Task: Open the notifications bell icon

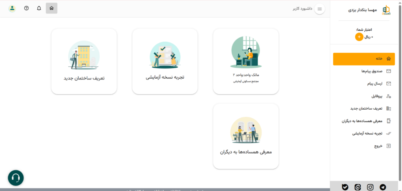Action: [x=39, y=8]
